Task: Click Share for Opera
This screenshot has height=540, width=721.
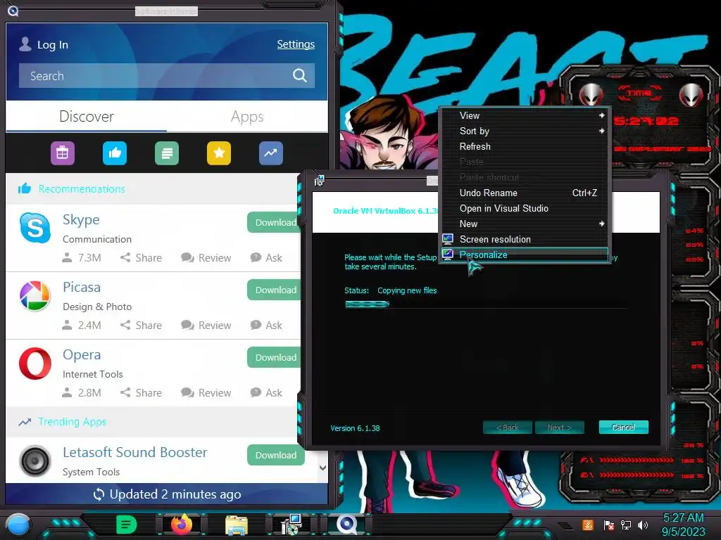Action: coord(141,392)
